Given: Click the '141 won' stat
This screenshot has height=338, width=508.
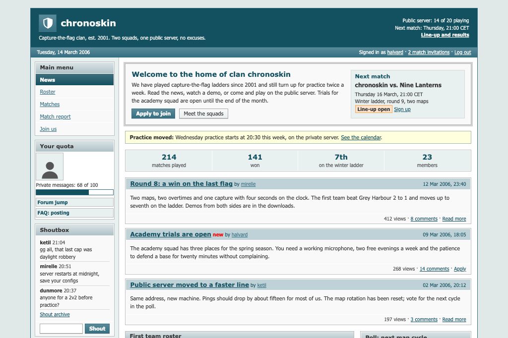Looking at the screenshot, I should click(x=255, y=161).
